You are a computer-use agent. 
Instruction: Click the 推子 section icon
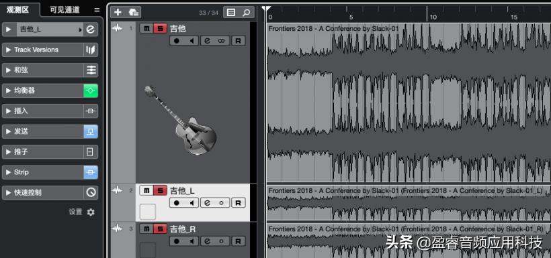[91, 152]
